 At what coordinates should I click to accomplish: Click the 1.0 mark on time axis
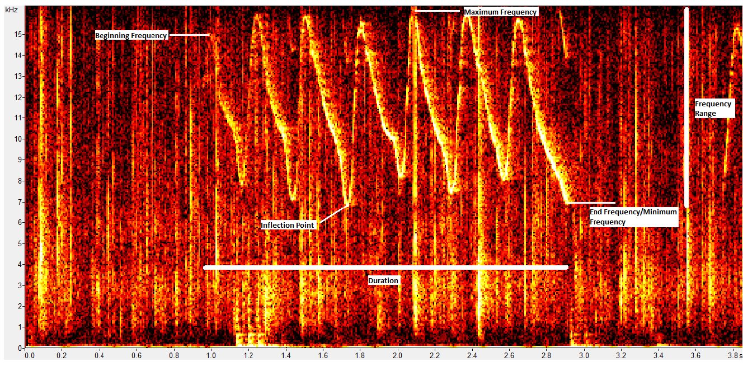[211, 355]
